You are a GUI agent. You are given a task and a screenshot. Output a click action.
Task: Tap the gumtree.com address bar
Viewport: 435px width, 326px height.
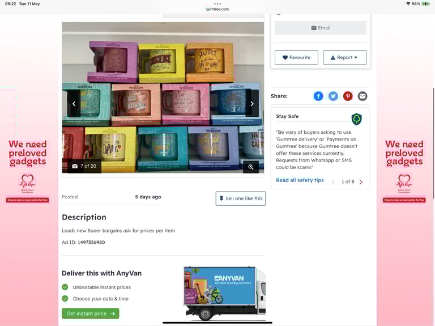click(217, 9)
